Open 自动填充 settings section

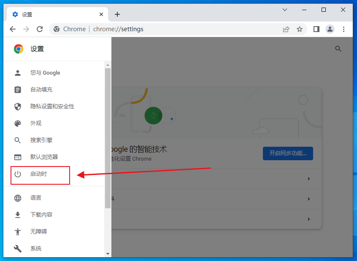pos(54,90)
